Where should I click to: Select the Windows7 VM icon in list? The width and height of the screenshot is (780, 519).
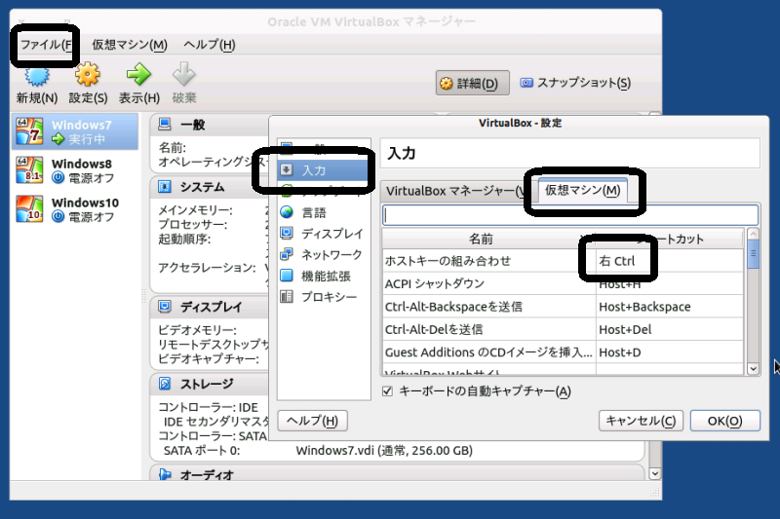[x=29, y=131]
